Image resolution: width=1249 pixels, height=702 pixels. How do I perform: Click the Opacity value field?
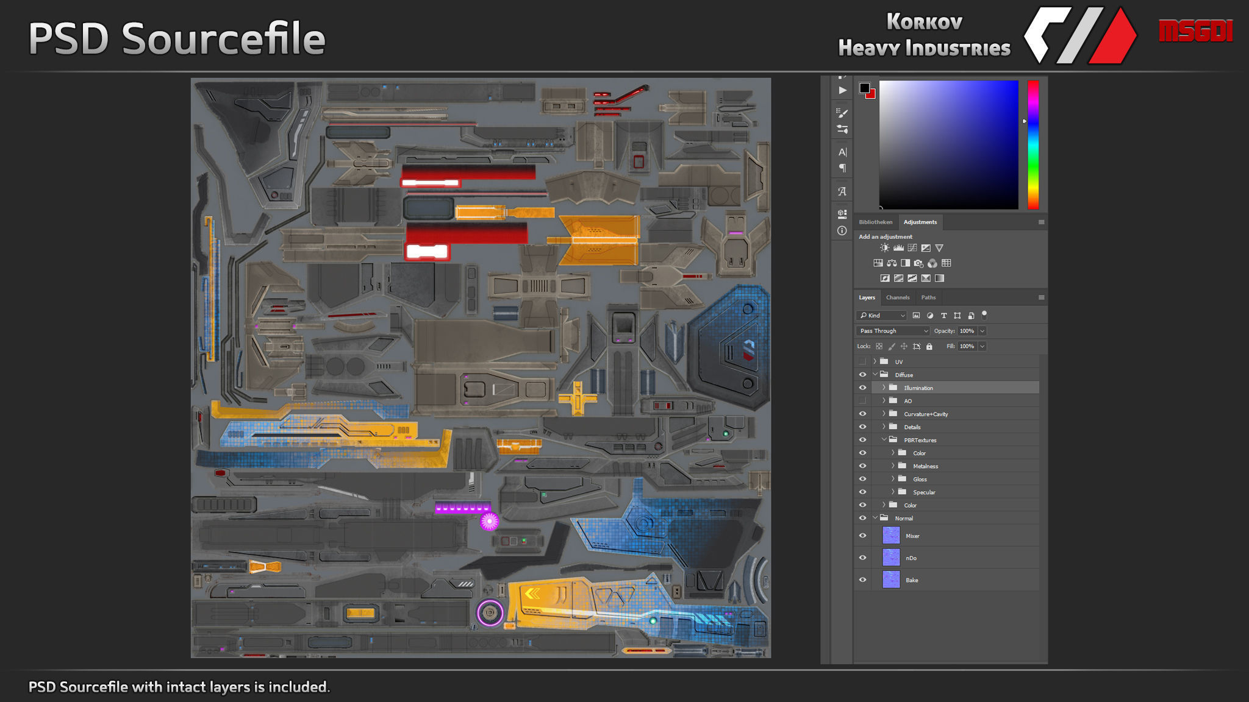[x=967, y=331]
